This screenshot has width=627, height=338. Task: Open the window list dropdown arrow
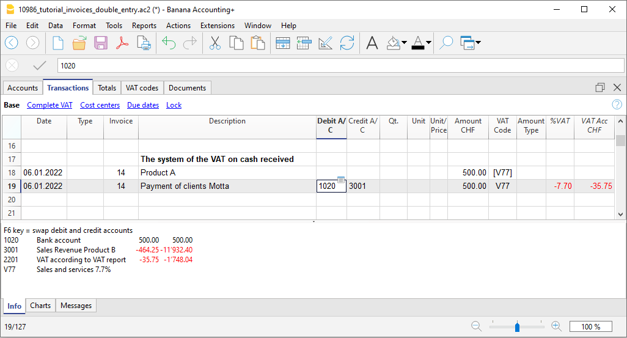pyautogui.click(x=478, y=43)
